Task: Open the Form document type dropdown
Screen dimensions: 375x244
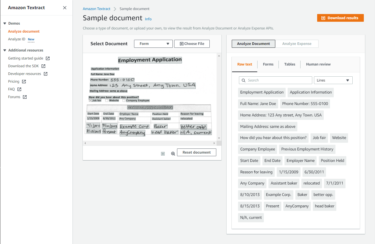Action: (153, 44)
